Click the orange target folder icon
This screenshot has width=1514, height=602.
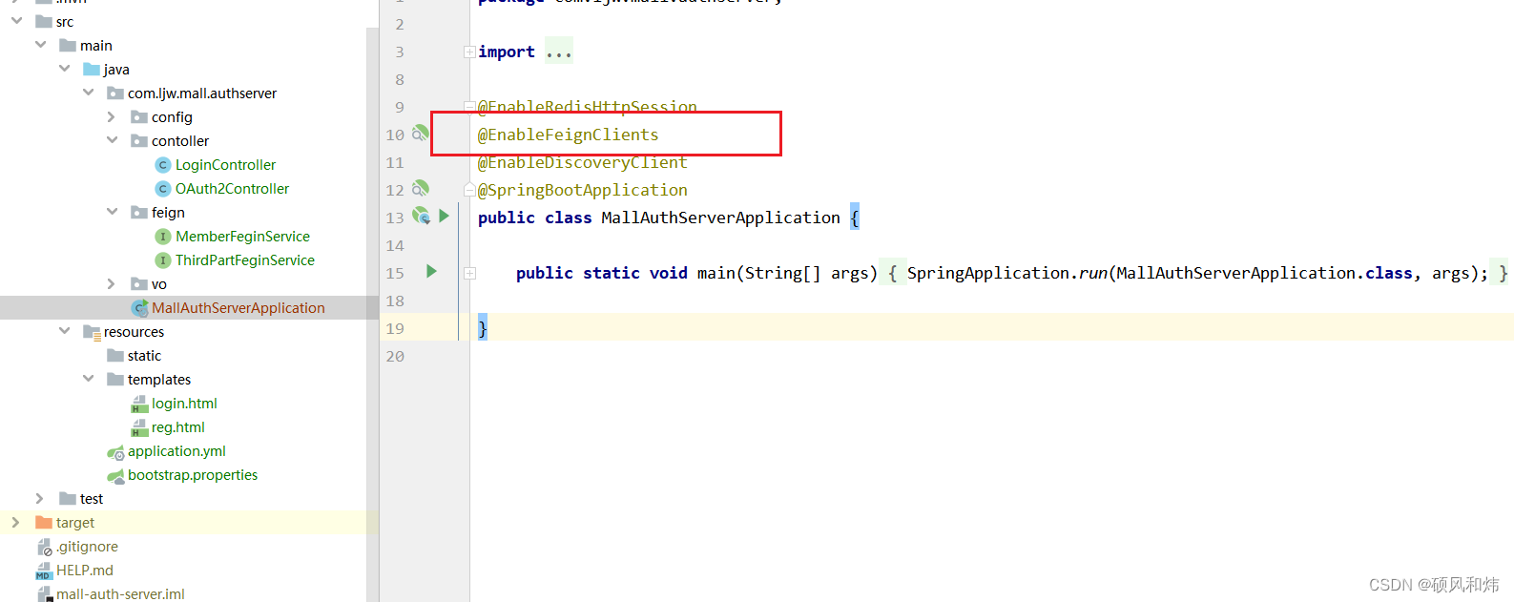click(44, 522)
